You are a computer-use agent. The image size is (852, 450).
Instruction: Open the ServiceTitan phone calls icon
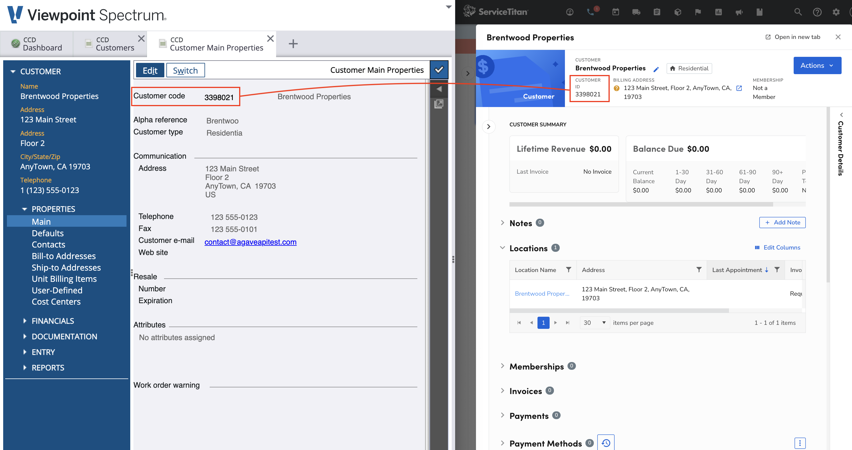(x=591, y=12)
